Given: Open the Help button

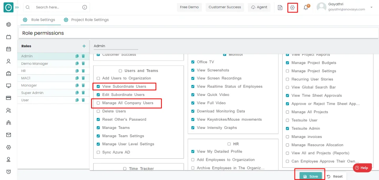Looking at the screenshot, I should [362, 168].
